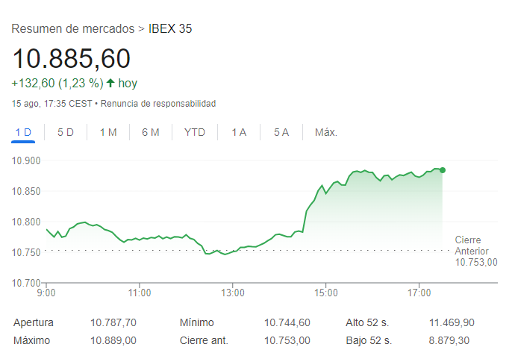Click the Cierre Anterior chart label
Image resolution: width=515 pixels, height=353 pixels.
click(x=476, y=251)
